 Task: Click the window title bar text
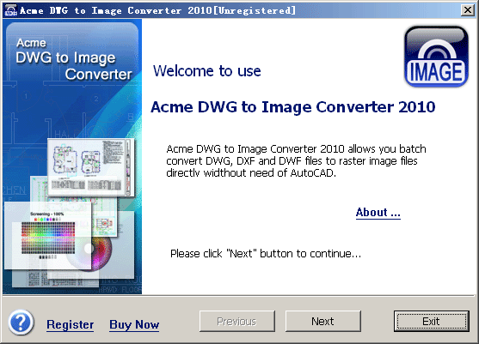[157, 10]
